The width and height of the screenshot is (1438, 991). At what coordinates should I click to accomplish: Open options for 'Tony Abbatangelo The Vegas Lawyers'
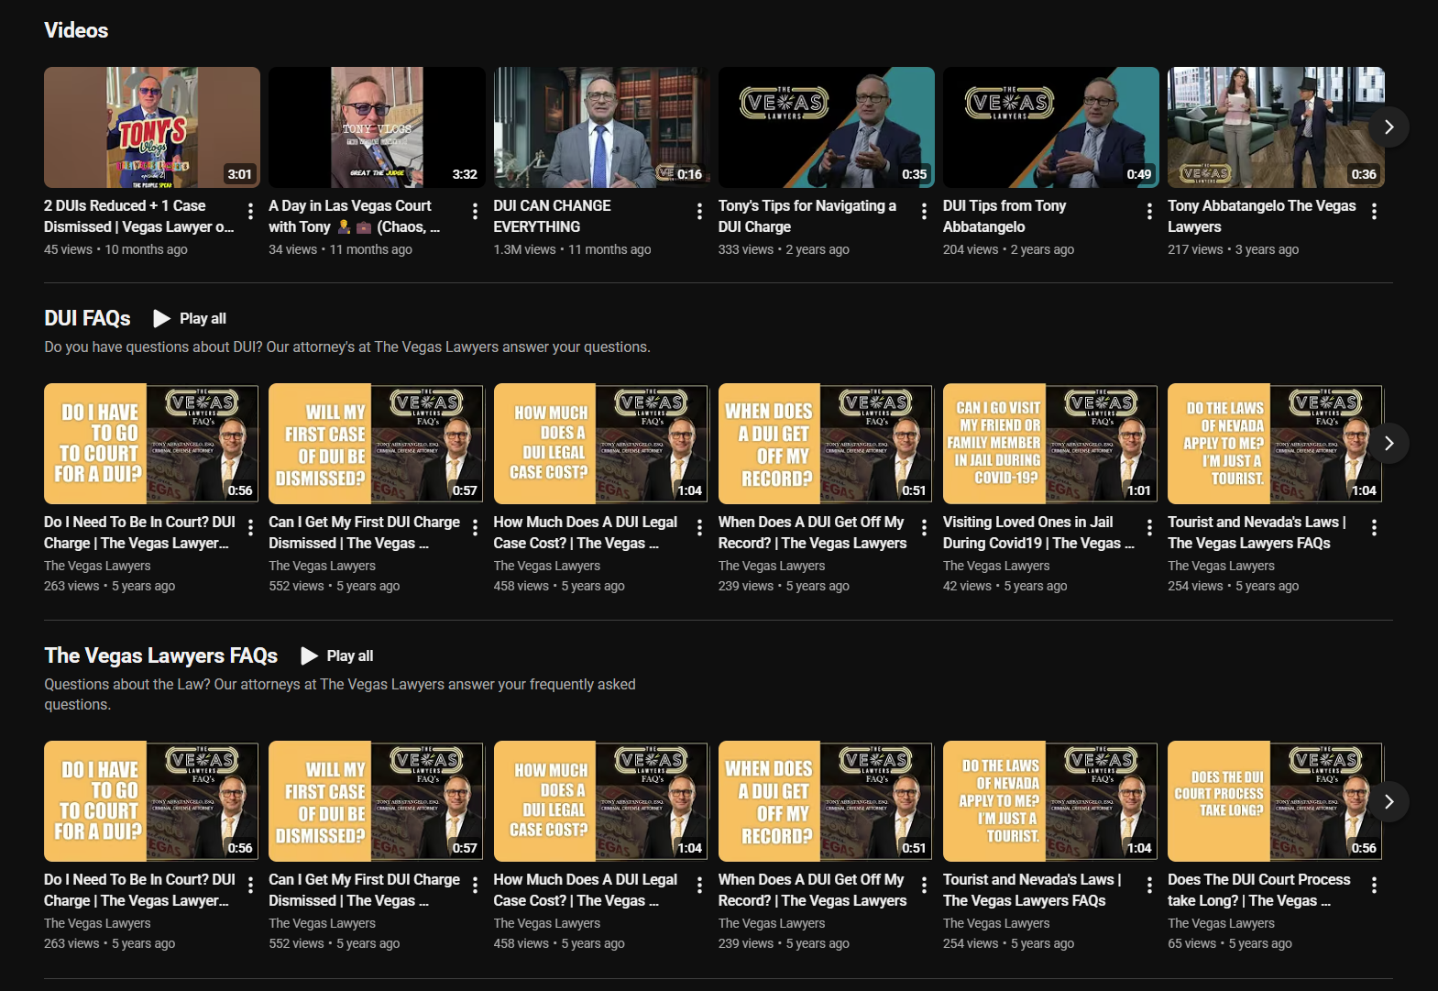1374,212
